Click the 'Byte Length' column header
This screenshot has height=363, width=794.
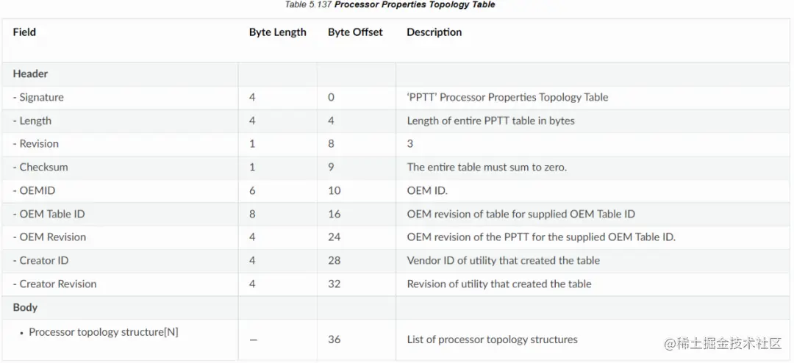click(x=277, y=32)
